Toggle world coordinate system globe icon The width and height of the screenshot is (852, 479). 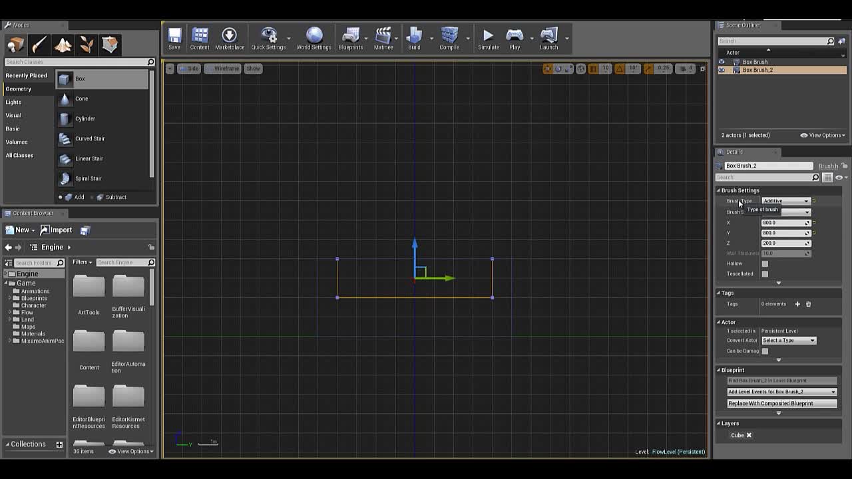(581, 69)
